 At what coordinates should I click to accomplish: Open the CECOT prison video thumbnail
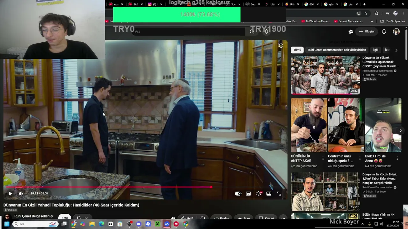pos(325,75)
